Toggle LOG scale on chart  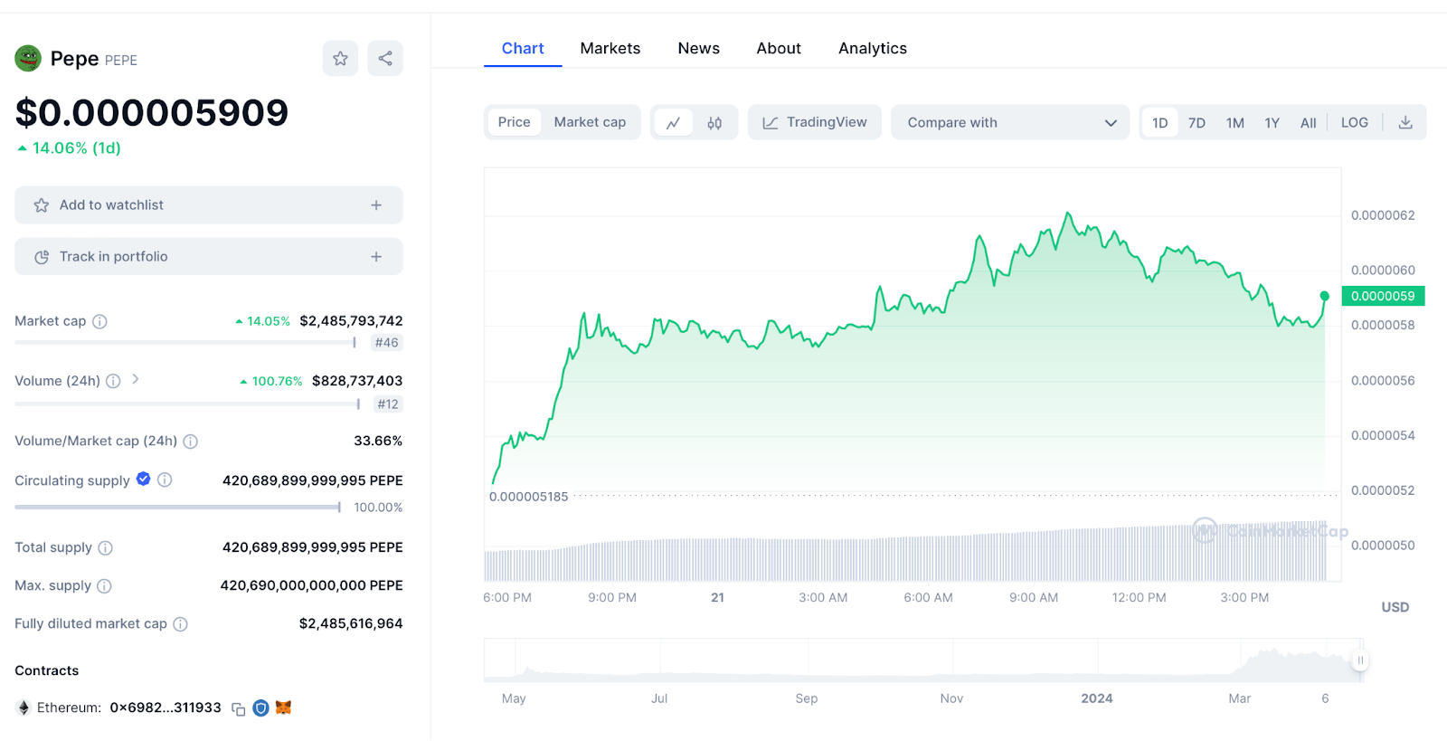[1355, 123]
